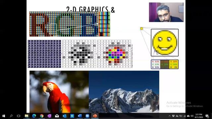The height and width of the screenshot is (119, 212).
Task: Click the white 93% RGB swatch
Action: pyautogui.click(x=156, y=64)
